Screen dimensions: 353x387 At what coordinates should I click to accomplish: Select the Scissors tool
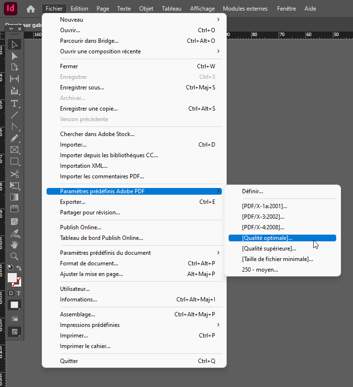click(14, 174)
